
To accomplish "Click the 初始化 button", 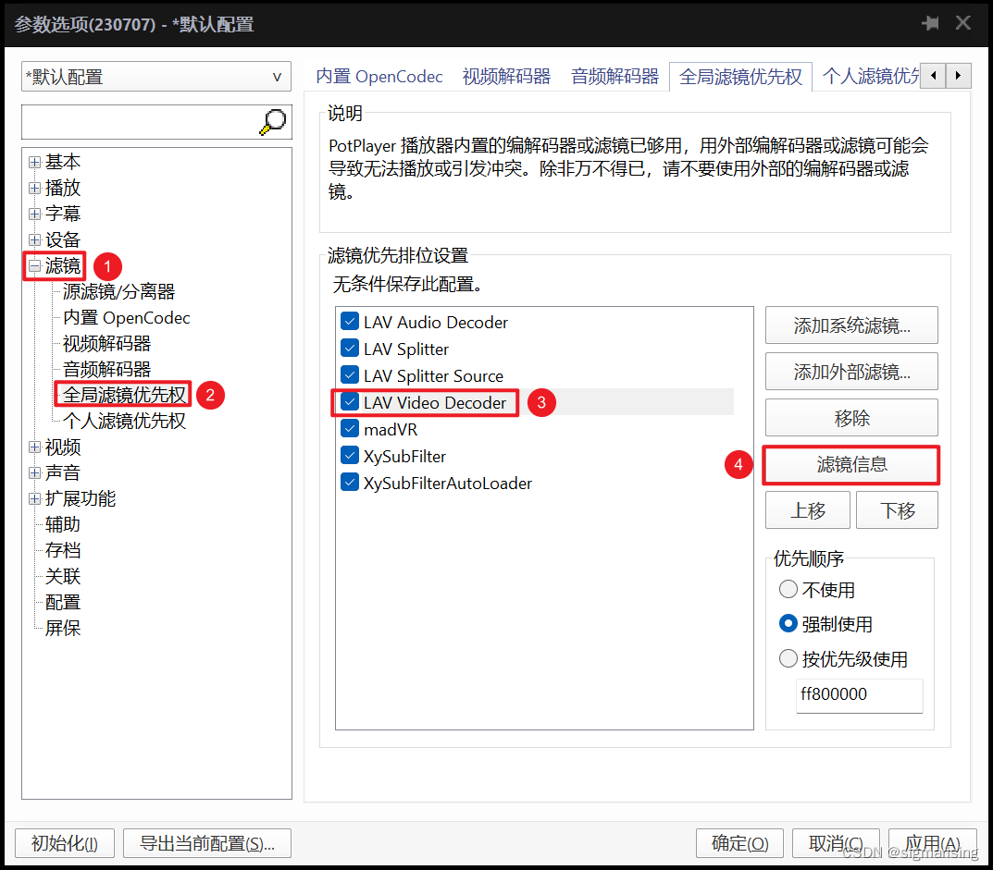I will click(x=65, y=843).
